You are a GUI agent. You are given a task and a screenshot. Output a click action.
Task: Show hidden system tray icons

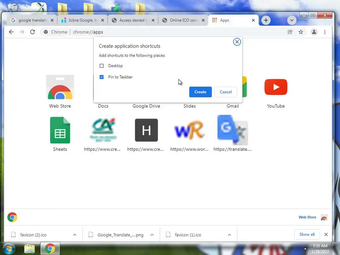305,249
